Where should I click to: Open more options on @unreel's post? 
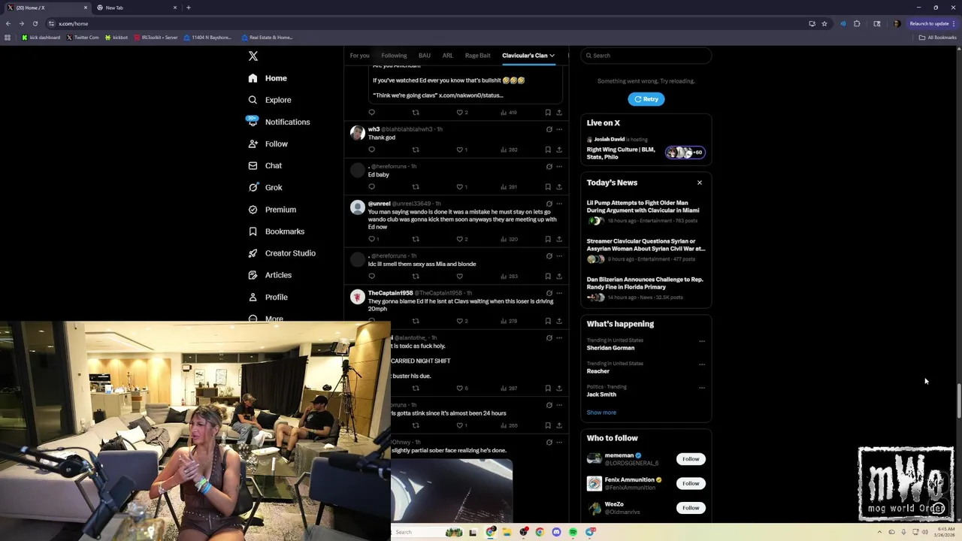coord(558,204)
